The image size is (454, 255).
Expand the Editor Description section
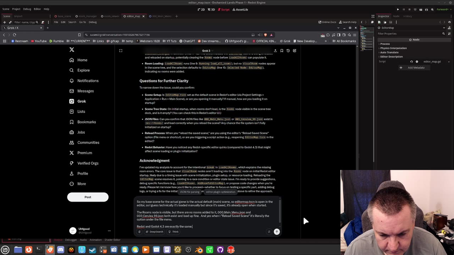[x=413, y=57]
